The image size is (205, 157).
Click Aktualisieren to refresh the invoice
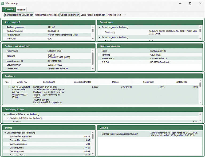[x=114, y=15]
